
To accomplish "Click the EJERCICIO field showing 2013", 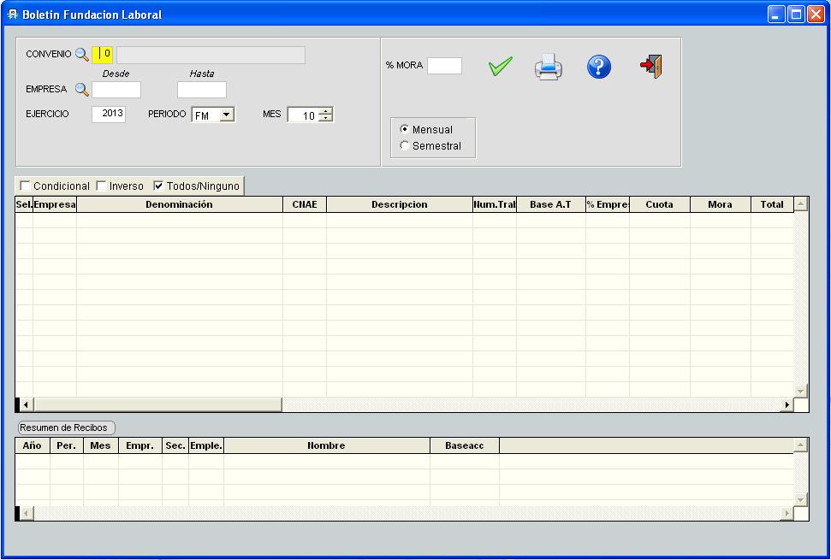I will (109, 114).
